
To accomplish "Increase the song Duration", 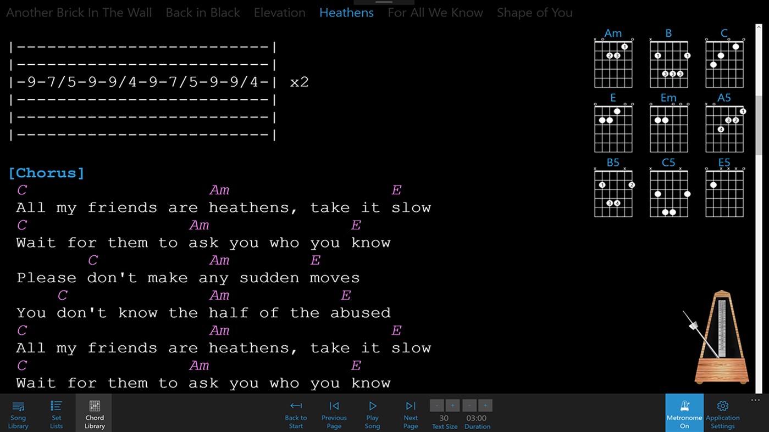I will 485,405.
